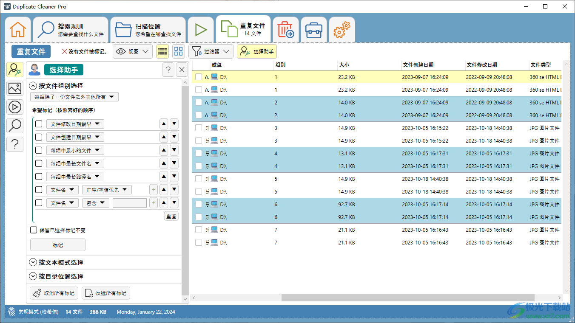Switch to list view icon
This screenshot has height=323, width=575.
162,51
